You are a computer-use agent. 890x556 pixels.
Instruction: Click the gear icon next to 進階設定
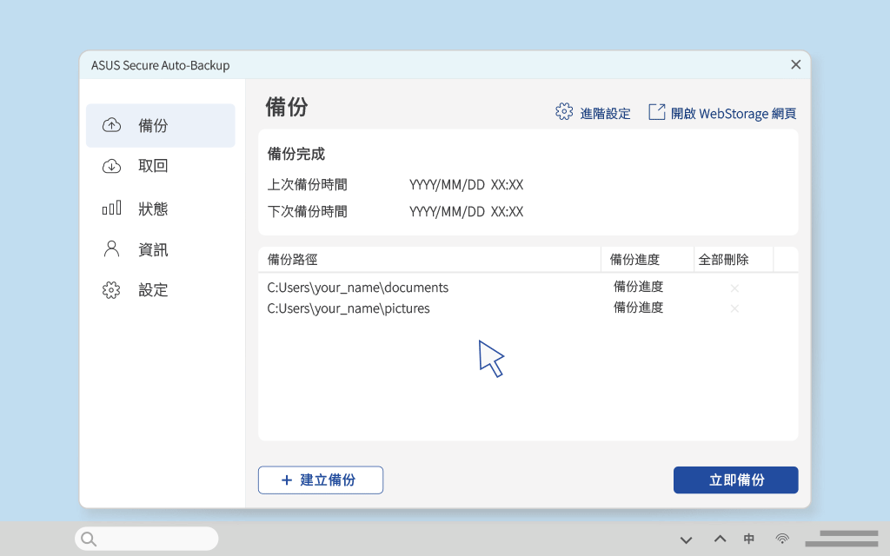pyautogui.click(x=564, y=111)
